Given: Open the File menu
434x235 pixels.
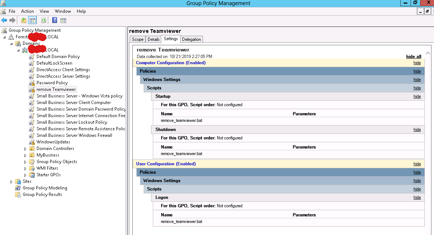Looking at the screenshot, I should tap(12, 11).
